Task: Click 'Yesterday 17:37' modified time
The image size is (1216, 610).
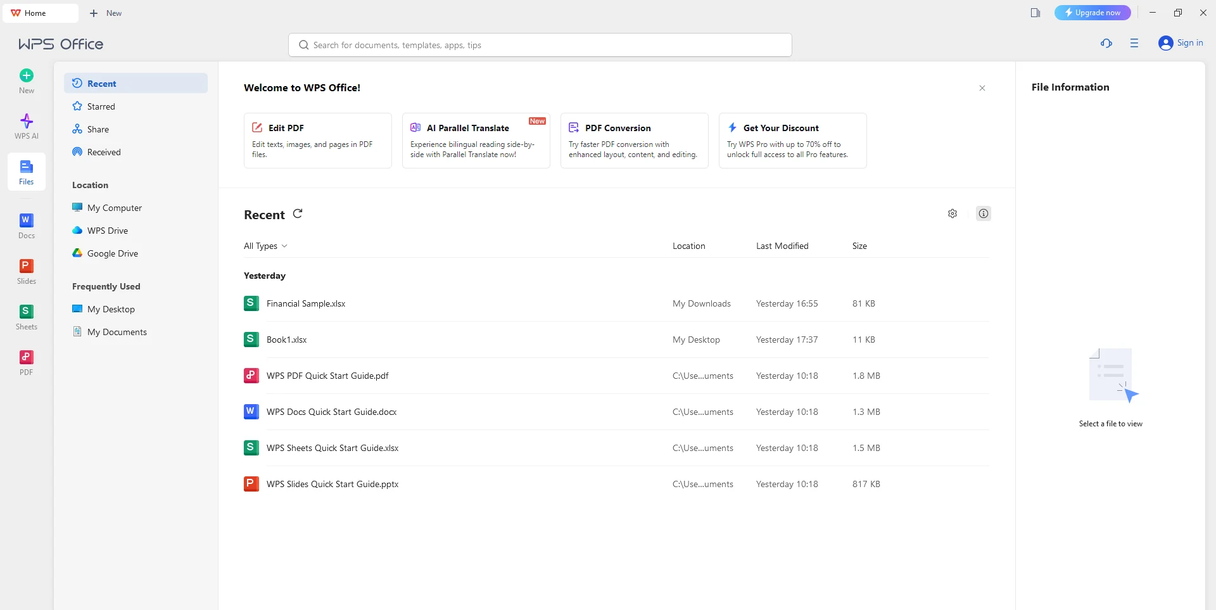Action: (x=787, y=340)
